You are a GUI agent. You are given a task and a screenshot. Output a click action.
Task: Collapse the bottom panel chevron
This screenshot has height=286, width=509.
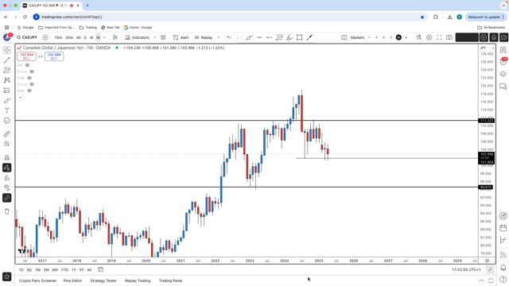481,280
